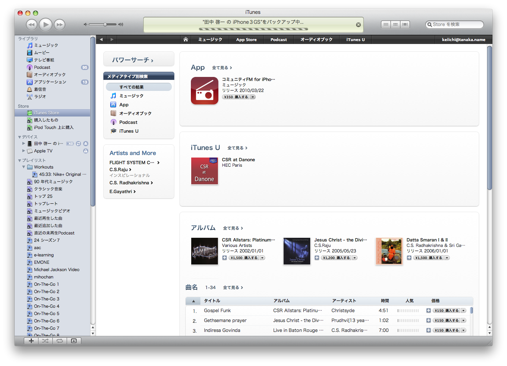Open dropdown arrow beside the ¥350 buy button
The height and width of the screenshot is (366, 507).
point(253,97)
